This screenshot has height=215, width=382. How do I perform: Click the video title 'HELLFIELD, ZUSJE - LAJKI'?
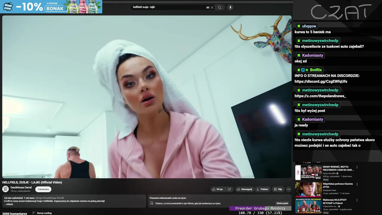tap(32, 182)
